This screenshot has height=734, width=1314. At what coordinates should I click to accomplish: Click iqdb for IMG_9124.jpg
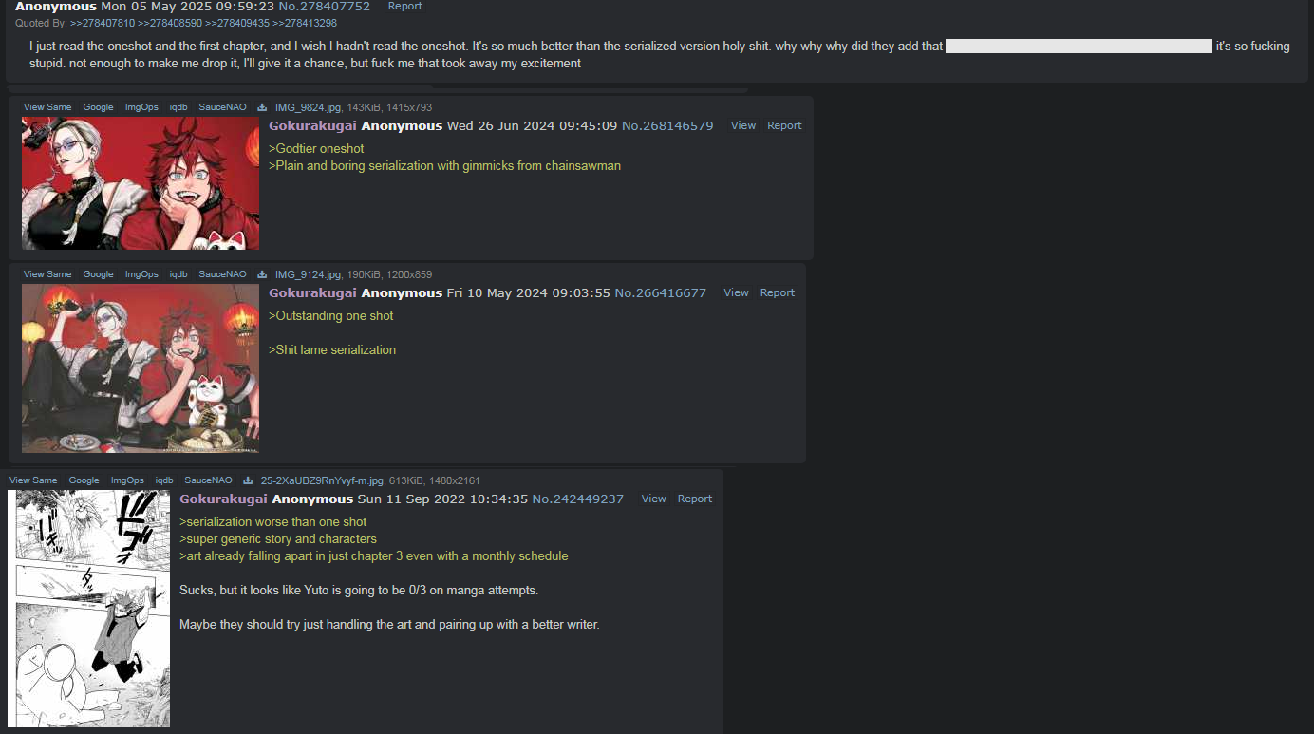coord(178,274)
